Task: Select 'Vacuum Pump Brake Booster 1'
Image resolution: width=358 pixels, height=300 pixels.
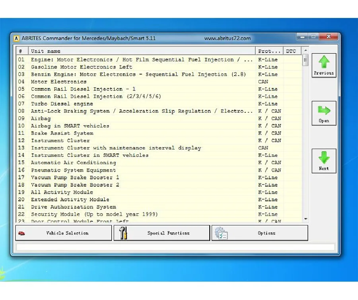Action: (x=159, y=177)
